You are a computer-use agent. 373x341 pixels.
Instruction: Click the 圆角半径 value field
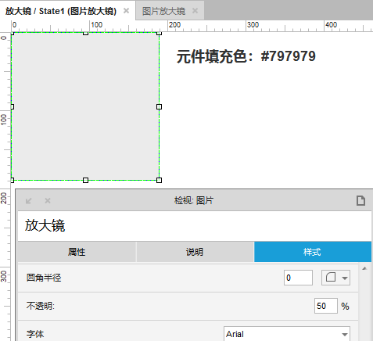(298, 278)
